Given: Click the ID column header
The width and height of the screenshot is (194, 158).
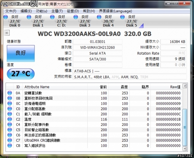Looking at the screenshot, I should (18, 87).
